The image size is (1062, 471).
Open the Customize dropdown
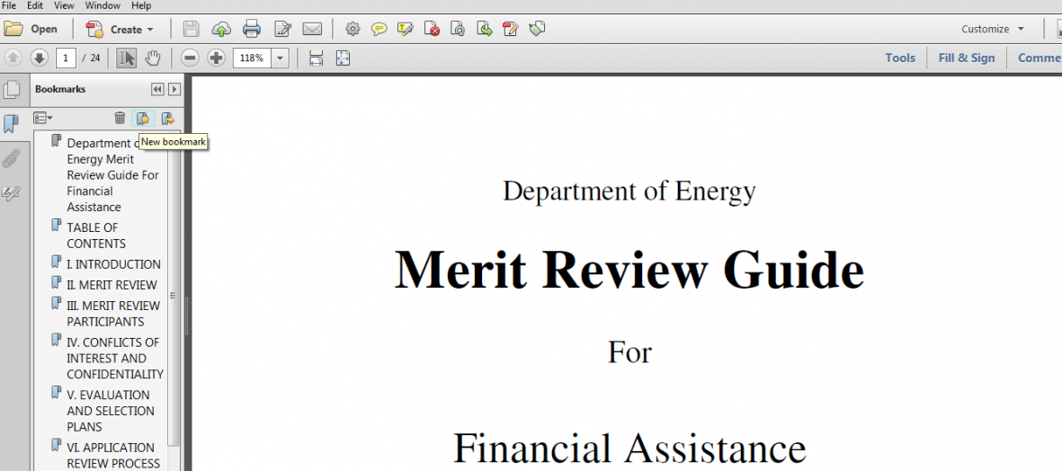pos(995,29)
